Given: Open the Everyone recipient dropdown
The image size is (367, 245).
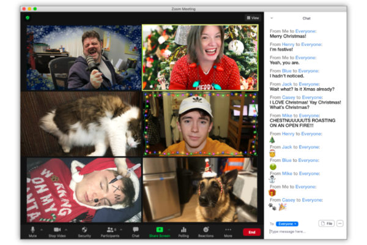Looking at the screenshot, I should [287, 224].
